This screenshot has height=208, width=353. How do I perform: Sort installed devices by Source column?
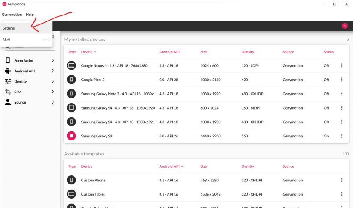[288, 52]
